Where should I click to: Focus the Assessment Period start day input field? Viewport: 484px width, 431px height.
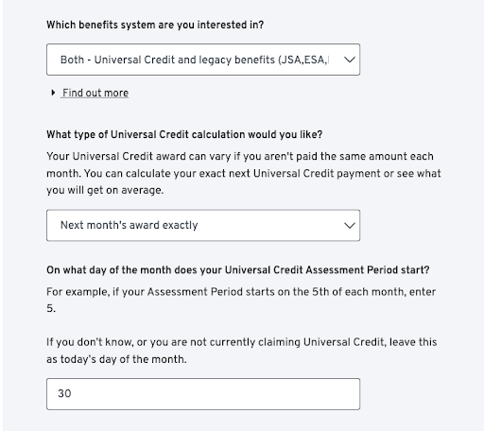(x=203, y=394)
